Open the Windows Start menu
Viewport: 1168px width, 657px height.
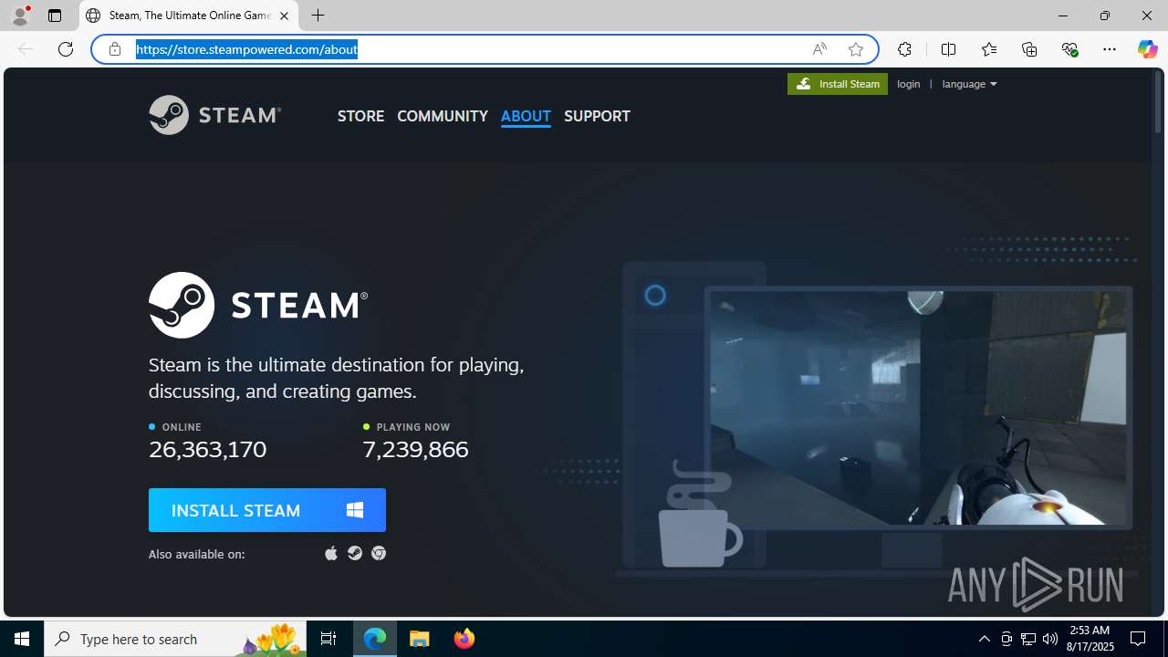pos(22,639)
